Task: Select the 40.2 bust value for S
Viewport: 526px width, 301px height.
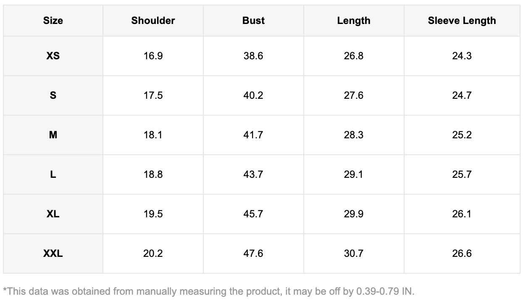Action: tap(253, 95)
